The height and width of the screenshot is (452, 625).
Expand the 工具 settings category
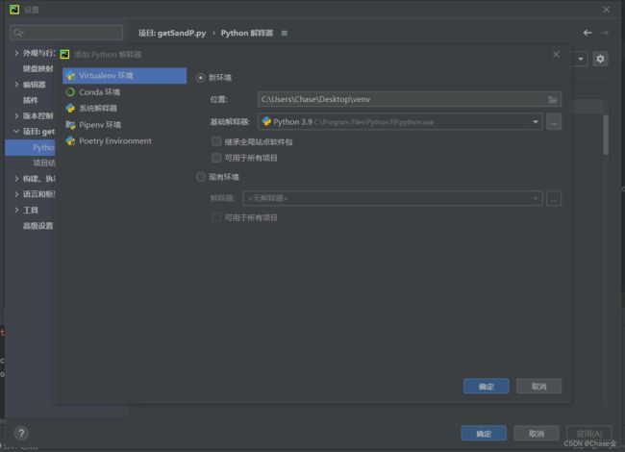(16, 210)
